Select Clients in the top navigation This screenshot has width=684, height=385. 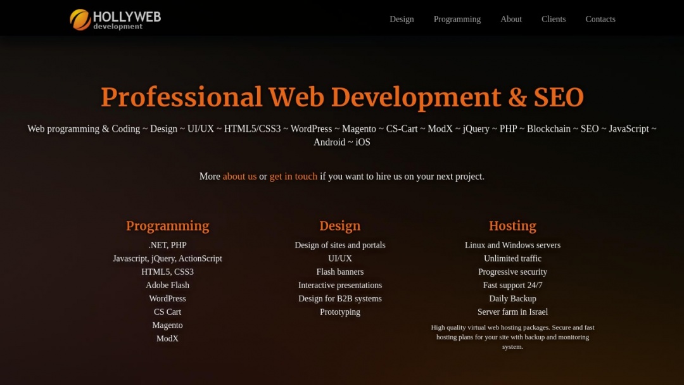554,19
